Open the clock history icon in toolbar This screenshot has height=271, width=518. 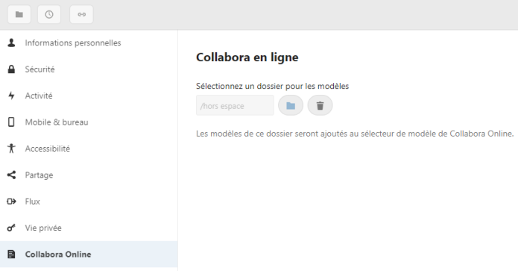tap(49, 15)
